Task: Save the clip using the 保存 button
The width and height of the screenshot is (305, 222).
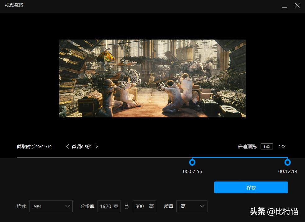Action: click(x=251, y=187)
